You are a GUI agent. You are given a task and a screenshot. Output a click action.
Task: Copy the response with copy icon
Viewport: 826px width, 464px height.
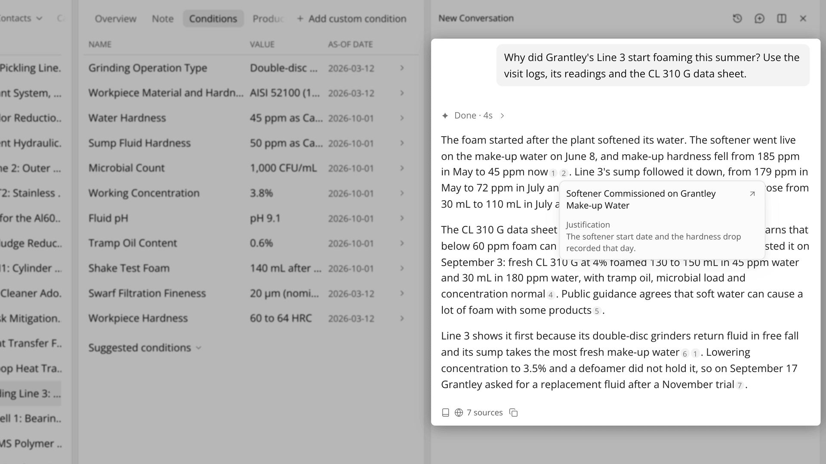click(513, 412)
